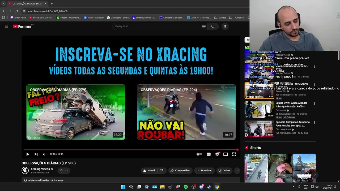Open StreamElements bookmark

pos(144,18)
